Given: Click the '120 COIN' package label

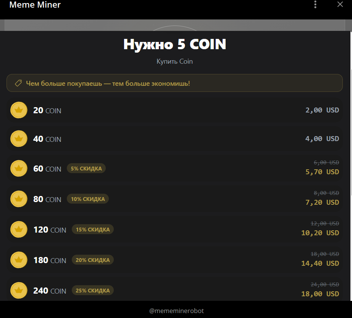Looking at the screenshot, I should (x=50, y=230).
